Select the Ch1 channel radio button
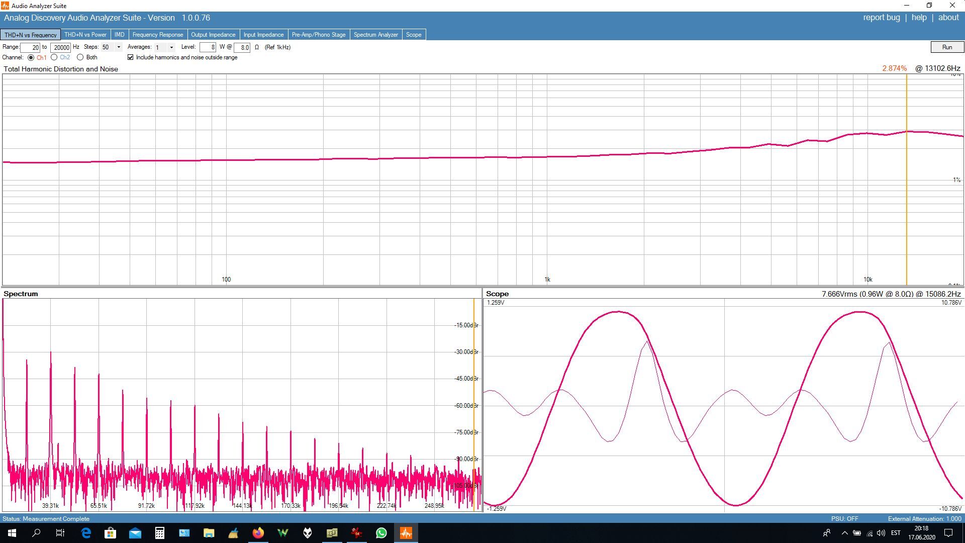Viewport: 965px width, 543px height. [31, 57]
